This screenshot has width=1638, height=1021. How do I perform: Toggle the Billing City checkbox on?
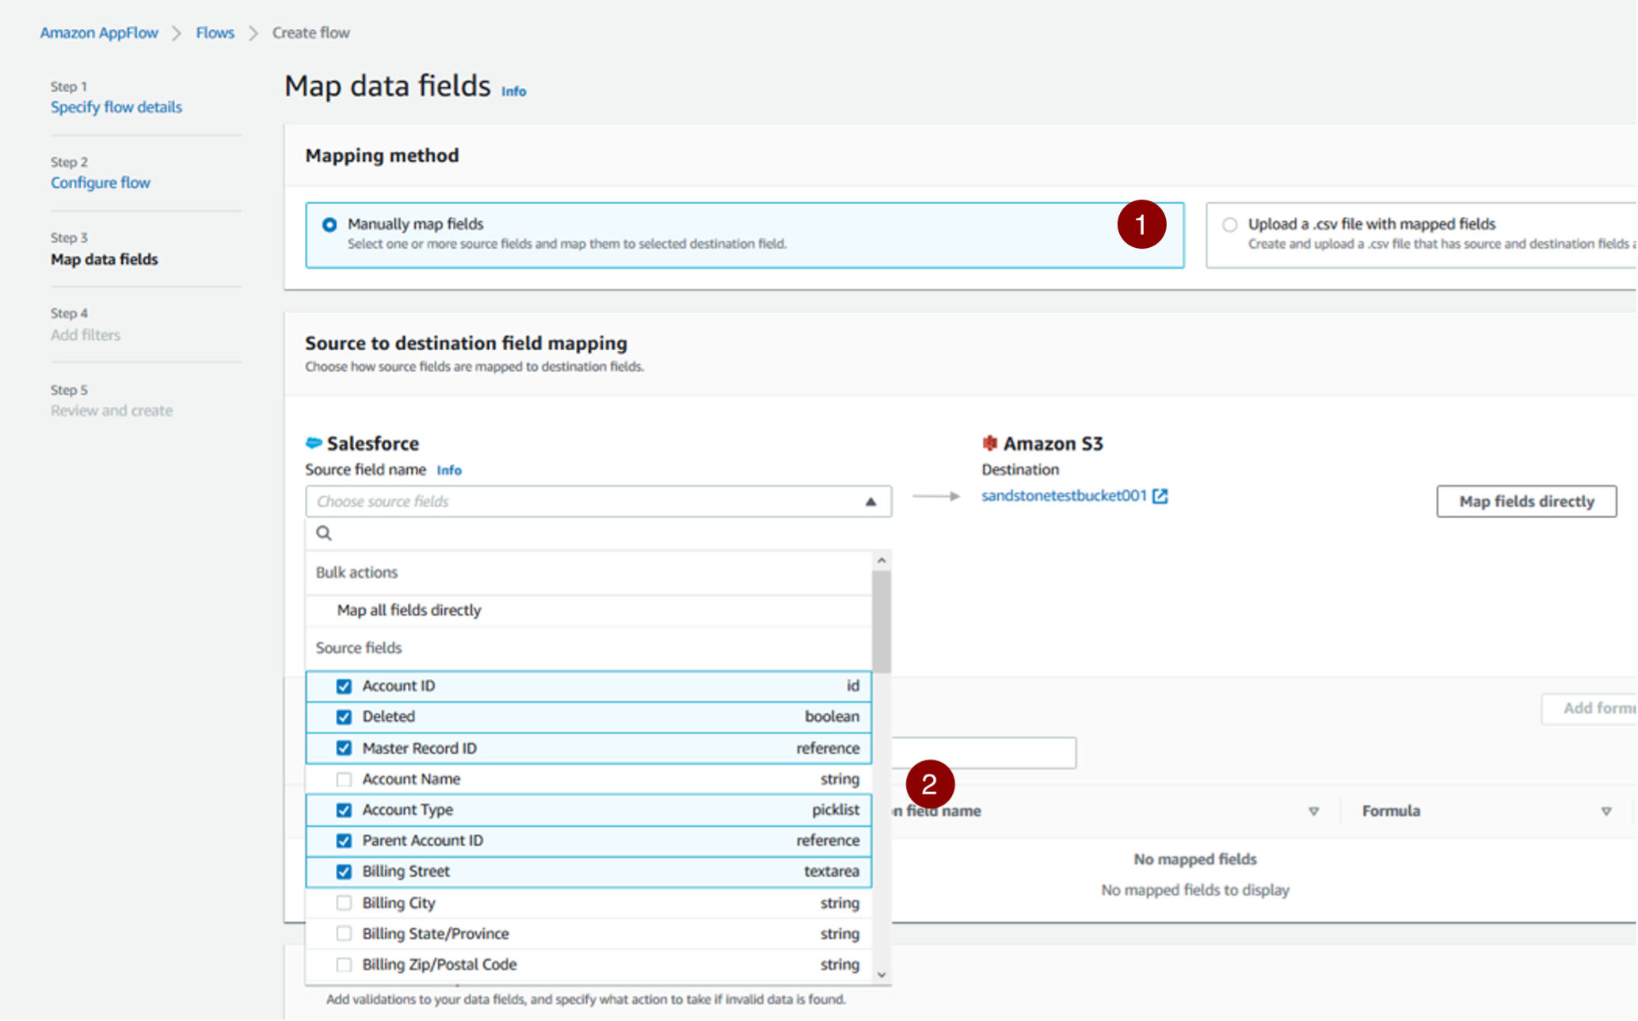[x=345, y=902]
